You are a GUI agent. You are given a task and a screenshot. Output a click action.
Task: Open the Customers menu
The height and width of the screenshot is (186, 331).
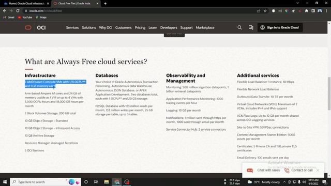(x=123, y=27)
